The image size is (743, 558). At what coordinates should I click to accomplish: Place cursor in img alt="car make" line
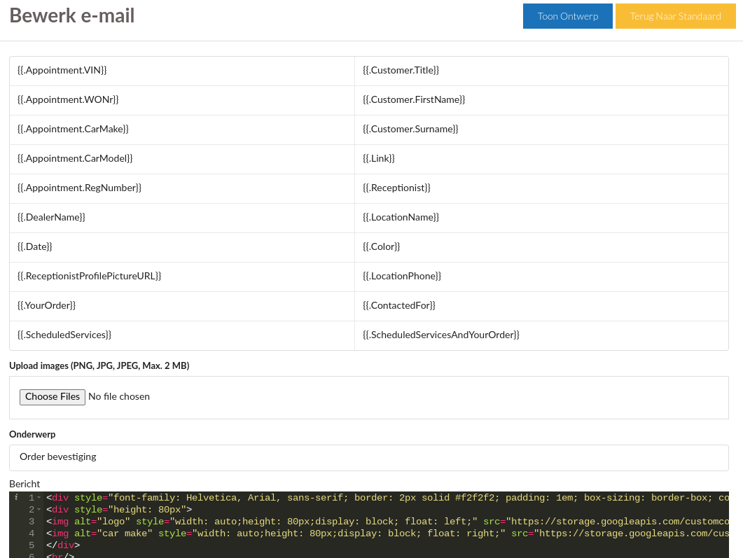tap(388, 533)
